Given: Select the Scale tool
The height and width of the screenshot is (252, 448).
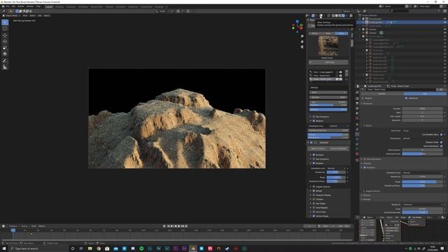Looking at the screenshot, I should pyautogui.click(x=5, y=48).
